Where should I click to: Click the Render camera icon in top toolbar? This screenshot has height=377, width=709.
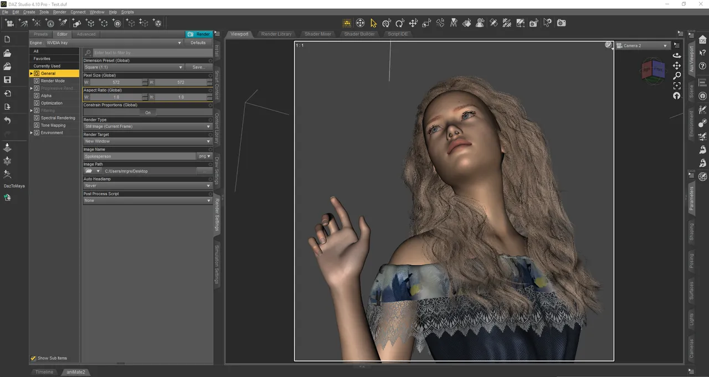[x=561, y=23]
